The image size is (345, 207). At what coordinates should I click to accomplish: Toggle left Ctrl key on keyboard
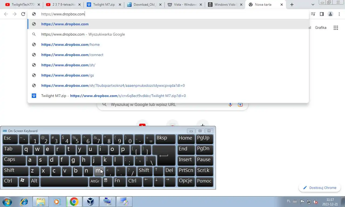10,182
